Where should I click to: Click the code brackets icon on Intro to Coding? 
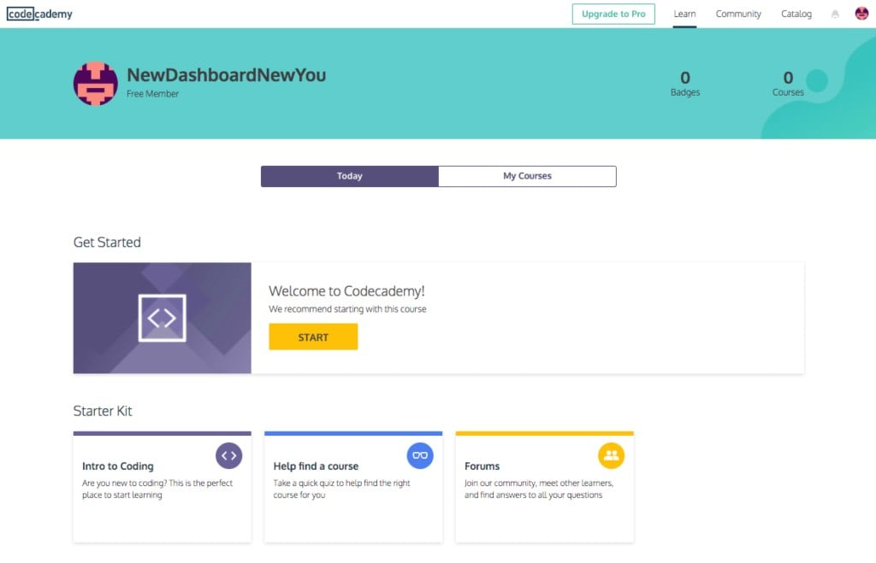point(228,455)
